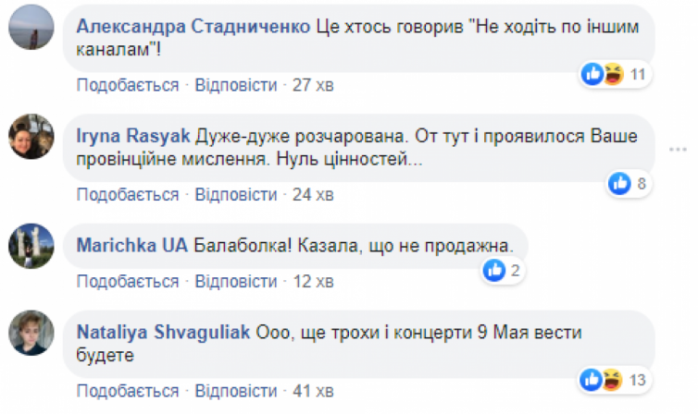
Task: Open Marichka UA's avatar image
Action: coord(29,245)
